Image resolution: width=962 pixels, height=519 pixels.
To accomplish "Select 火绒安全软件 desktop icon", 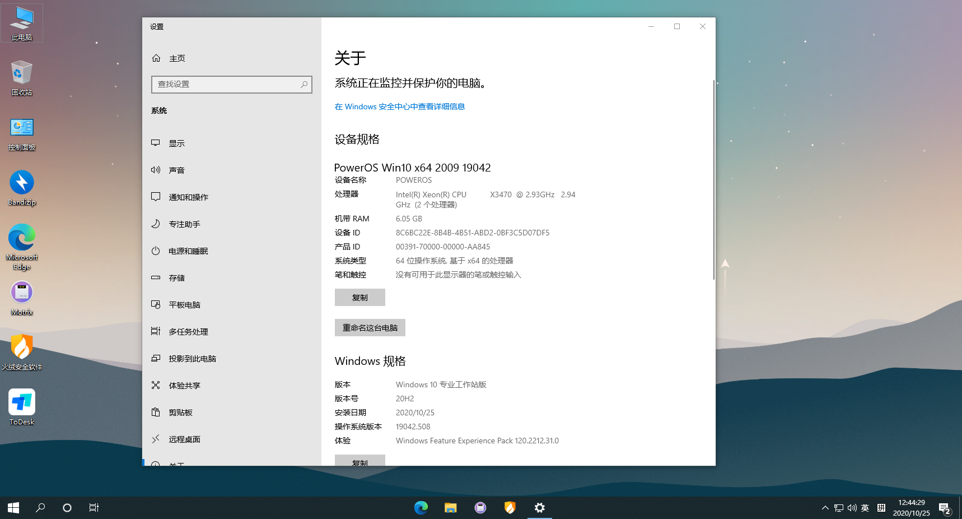I will [22, 353].
